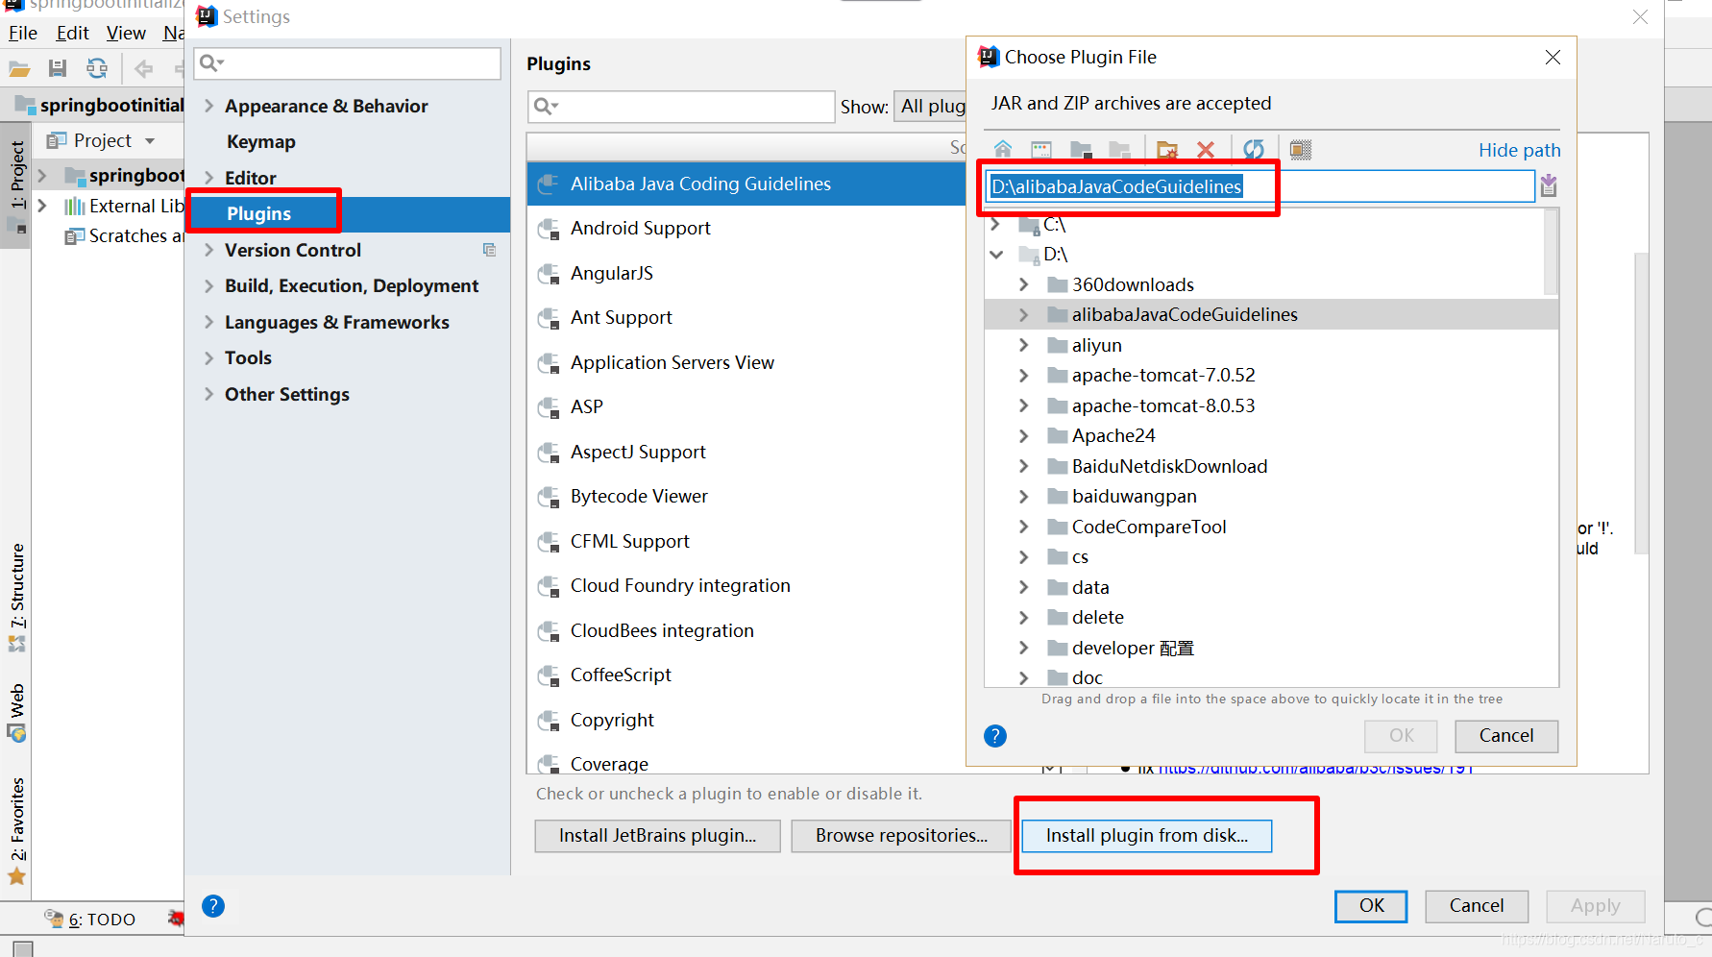Jump to Desktop directory icon
Image resolution: width=1712 pixels, height=957 pixels.
pyautogui.click(x=1041, y=149)
